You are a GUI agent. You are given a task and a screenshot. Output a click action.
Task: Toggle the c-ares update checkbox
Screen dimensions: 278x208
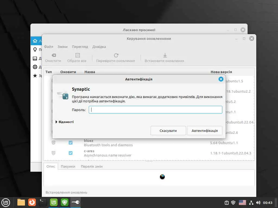coord(71,153)
